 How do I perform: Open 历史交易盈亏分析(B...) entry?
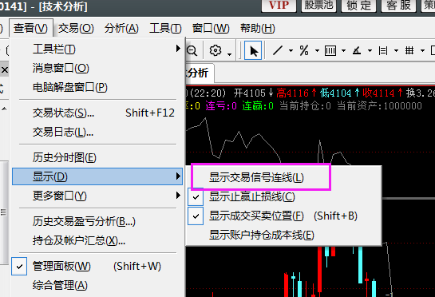pyautogui.click(x=97, y=221)
